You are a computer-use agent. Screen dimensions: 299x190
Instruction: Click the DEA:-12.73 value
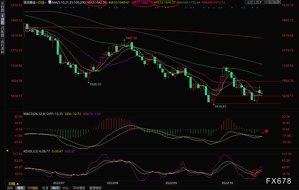(73, 114)
